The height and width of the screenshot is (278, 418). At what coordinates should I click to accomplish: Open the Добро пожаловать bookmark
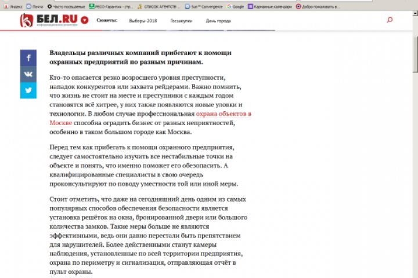318,6
